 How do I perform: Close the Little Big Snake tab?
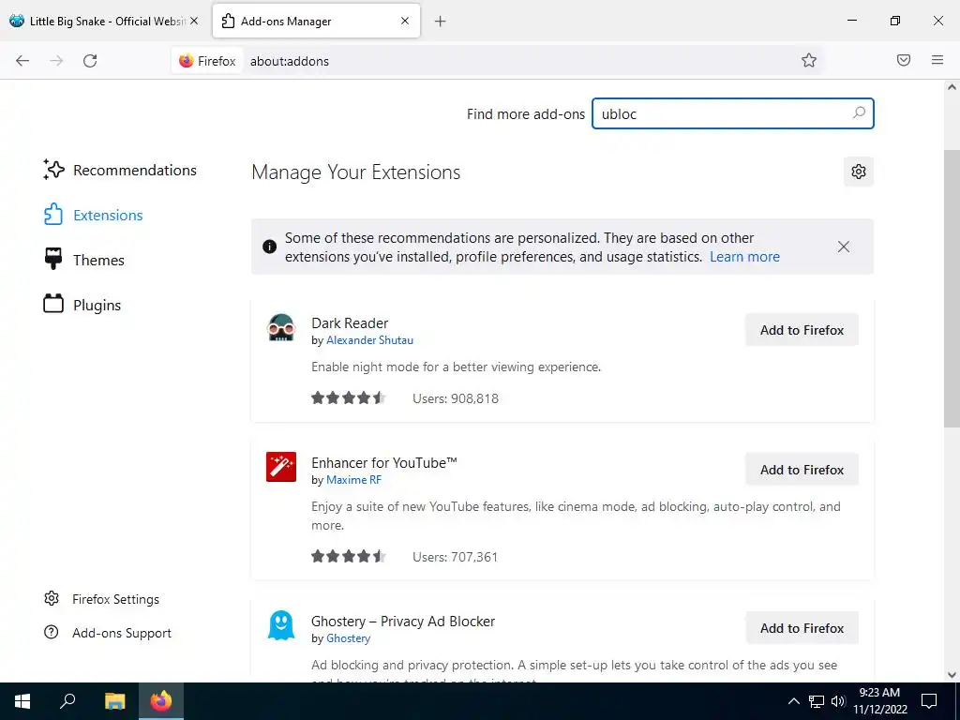194,21
